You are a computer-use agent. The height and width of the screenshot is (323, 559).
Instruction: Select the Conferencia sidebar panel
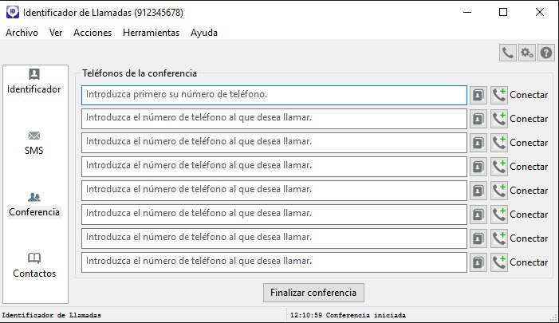point(34,204)
